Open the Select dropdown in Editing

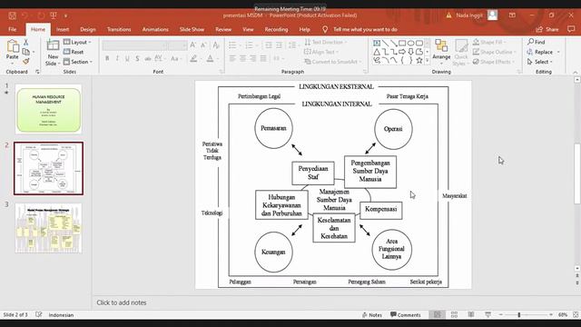(x=540, y=62)
